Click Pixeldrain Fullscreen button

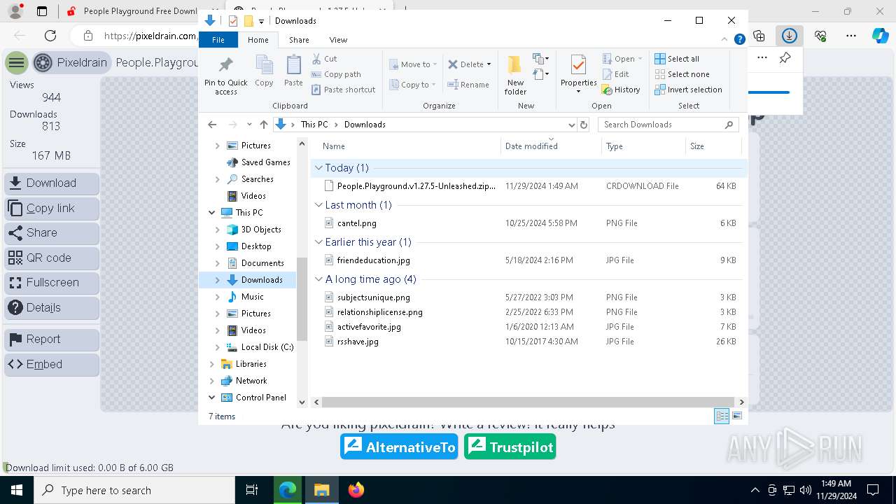click(51, 283)
